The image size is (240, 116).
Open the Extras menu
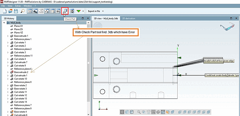18,6
